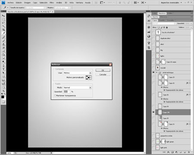
Task: Open the Modo dropdown in Rellenar dialog
Action: coord(90,87)
